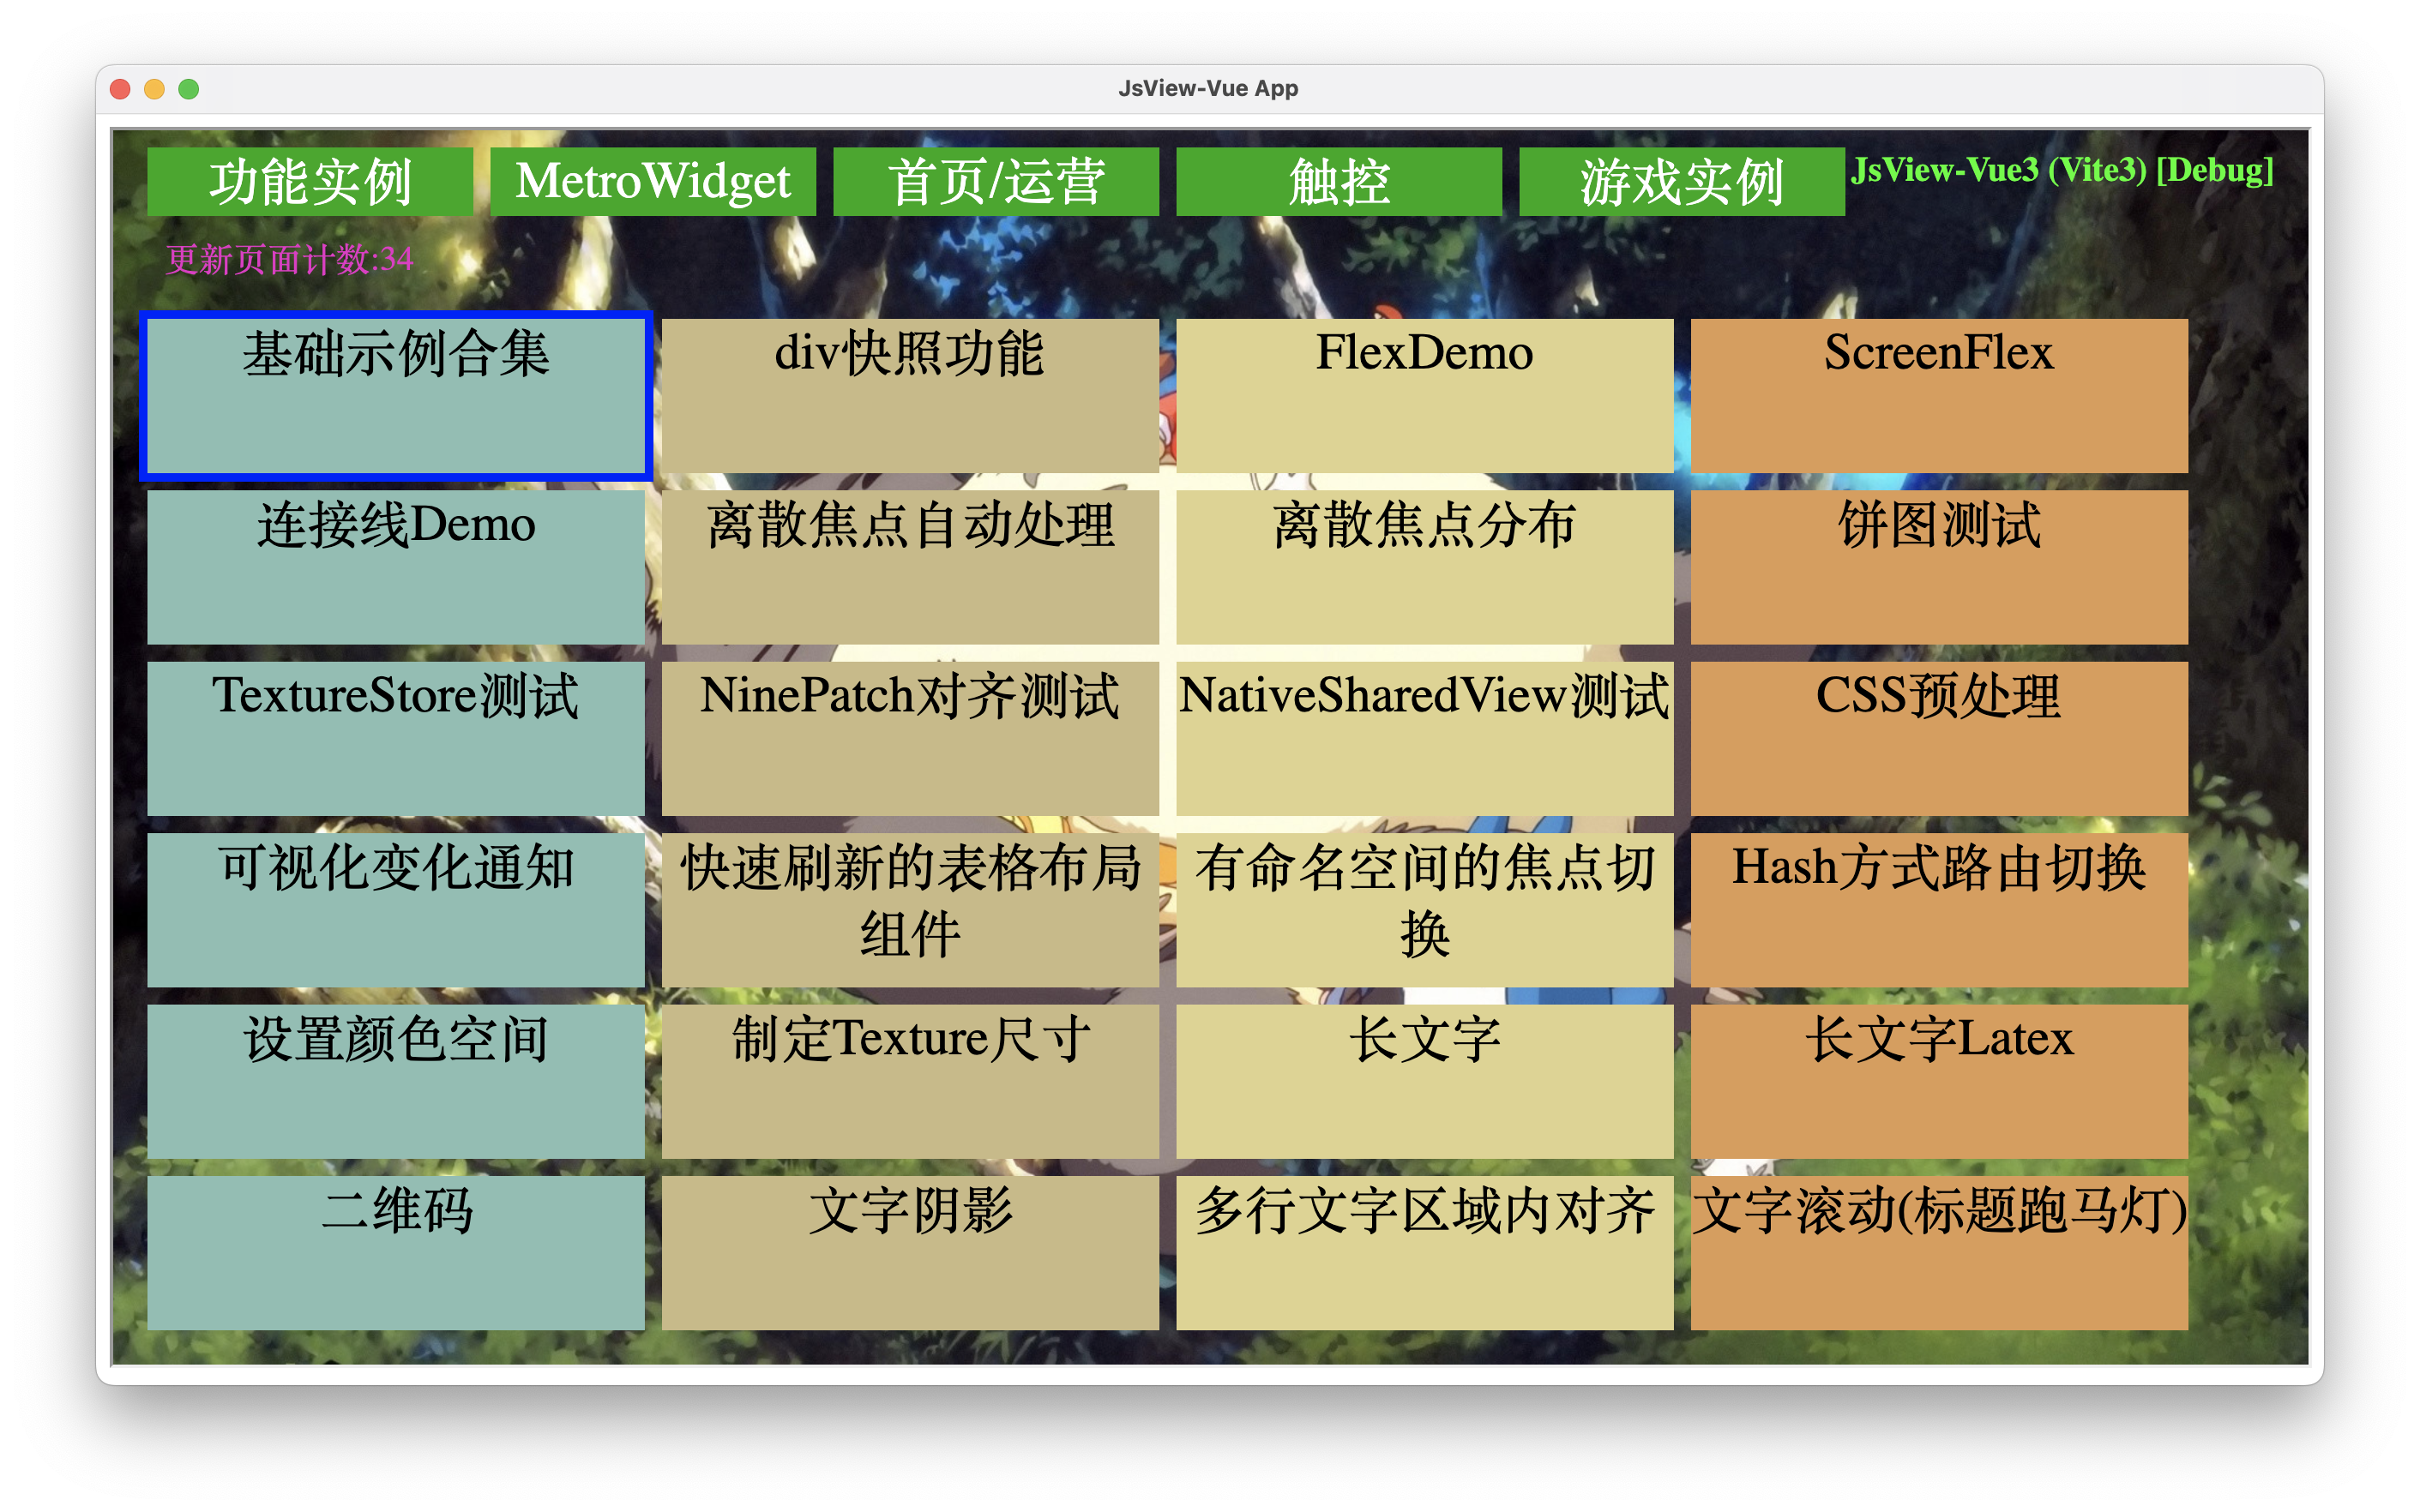
Task: Open the div快照功能 demo tile
Action: coord(909,395)
